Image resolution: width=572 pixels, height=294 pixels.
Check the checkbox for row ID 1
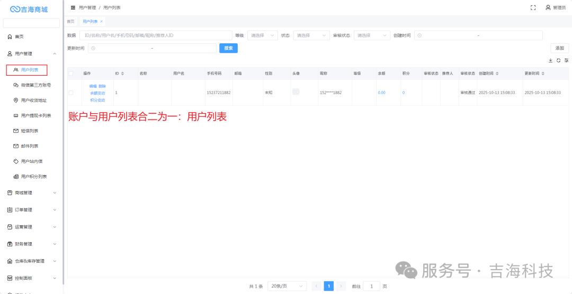pos(71,93)
